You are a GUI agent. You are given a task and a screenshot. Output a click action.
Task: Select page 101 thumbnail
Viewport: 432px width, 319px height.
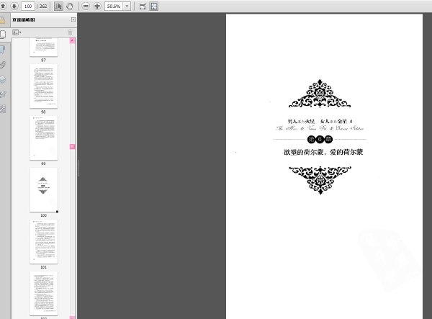pos(44,242)
